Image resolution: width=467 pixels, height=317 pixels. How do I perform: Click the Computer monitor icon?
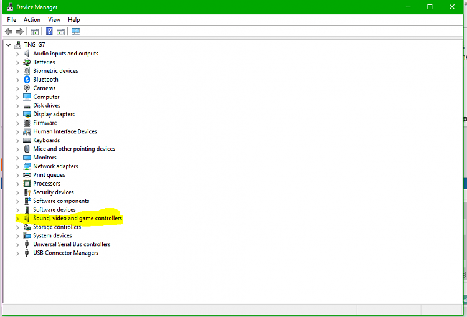point(27,97)
